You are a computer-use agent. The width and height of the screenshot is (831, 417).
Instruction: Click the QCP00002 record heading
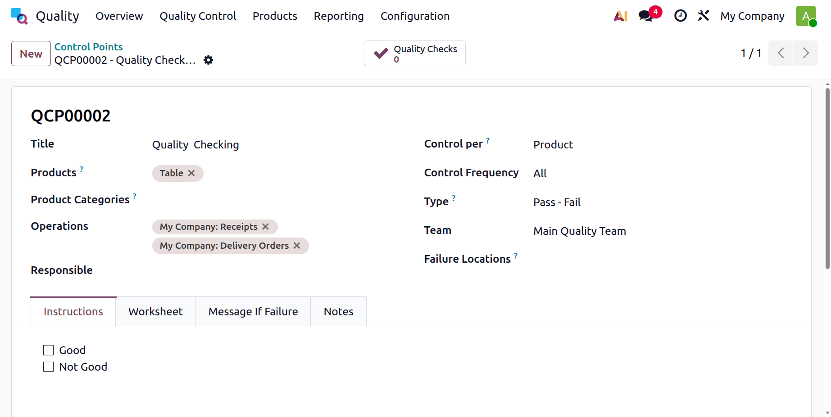click(x=71, y=116)
